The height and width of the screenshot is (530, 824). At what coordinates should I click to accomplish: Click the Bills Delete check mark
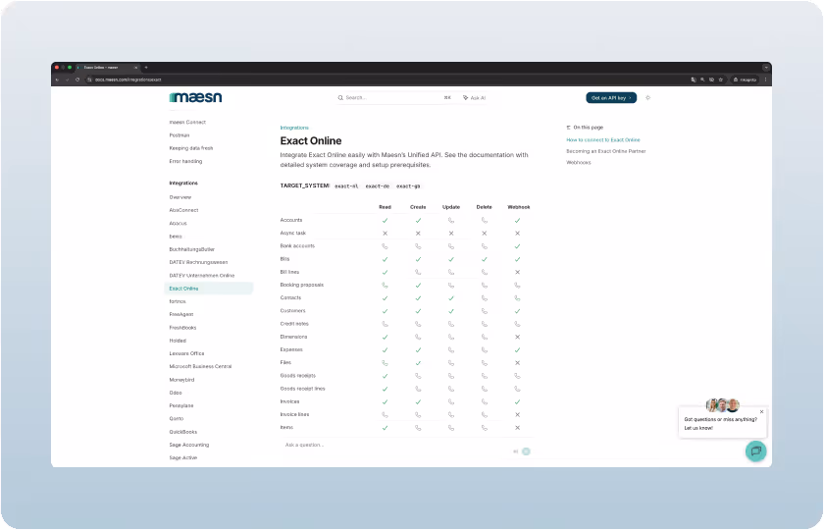pos(484,259)
